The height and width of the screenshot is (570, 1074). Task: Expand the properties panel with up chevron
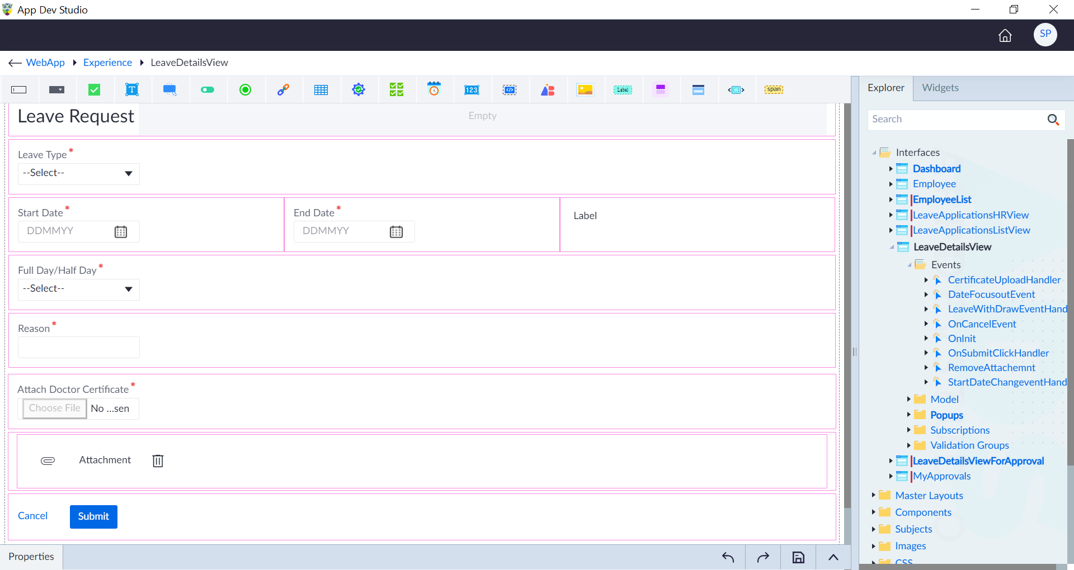point(833,557)
